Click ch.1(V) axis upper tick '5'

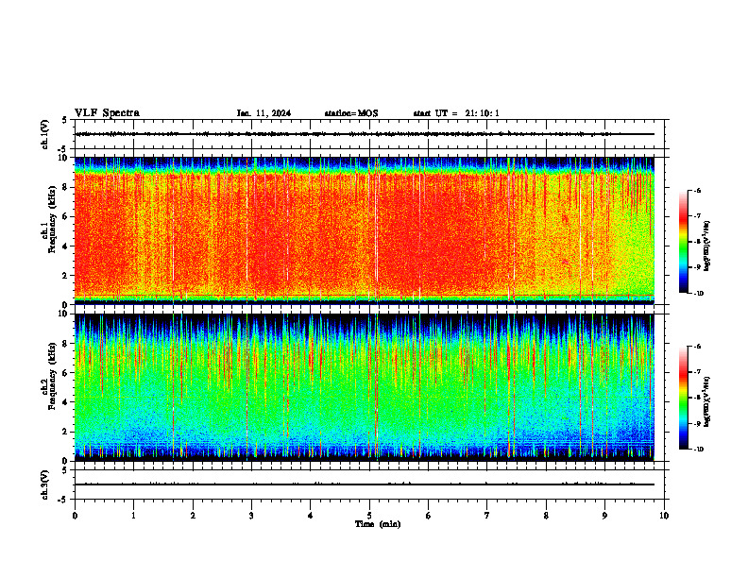point(66,120)
